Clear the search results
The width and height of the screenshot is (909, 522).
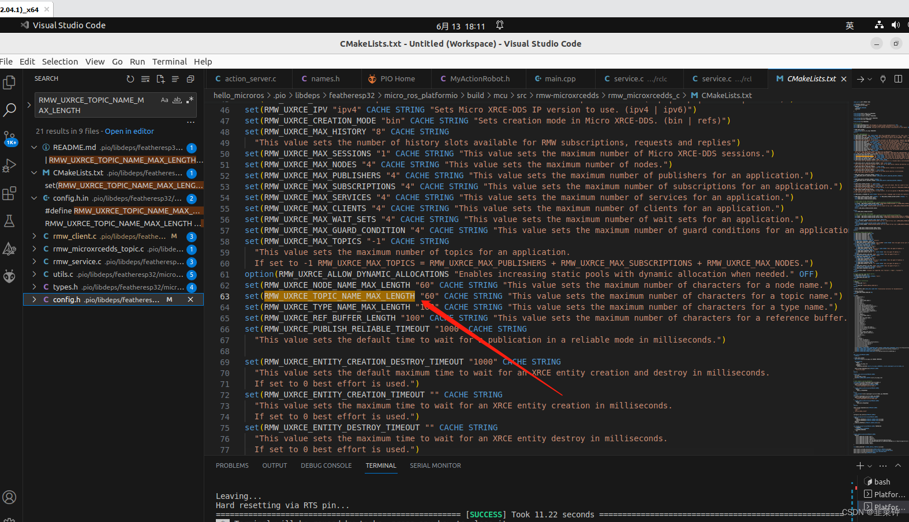145,79
